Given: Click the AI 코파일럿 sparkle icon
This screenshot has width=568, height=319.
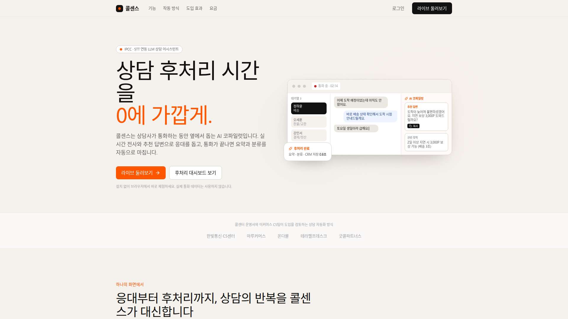Looking at the screenshot, I should [406, 99].
